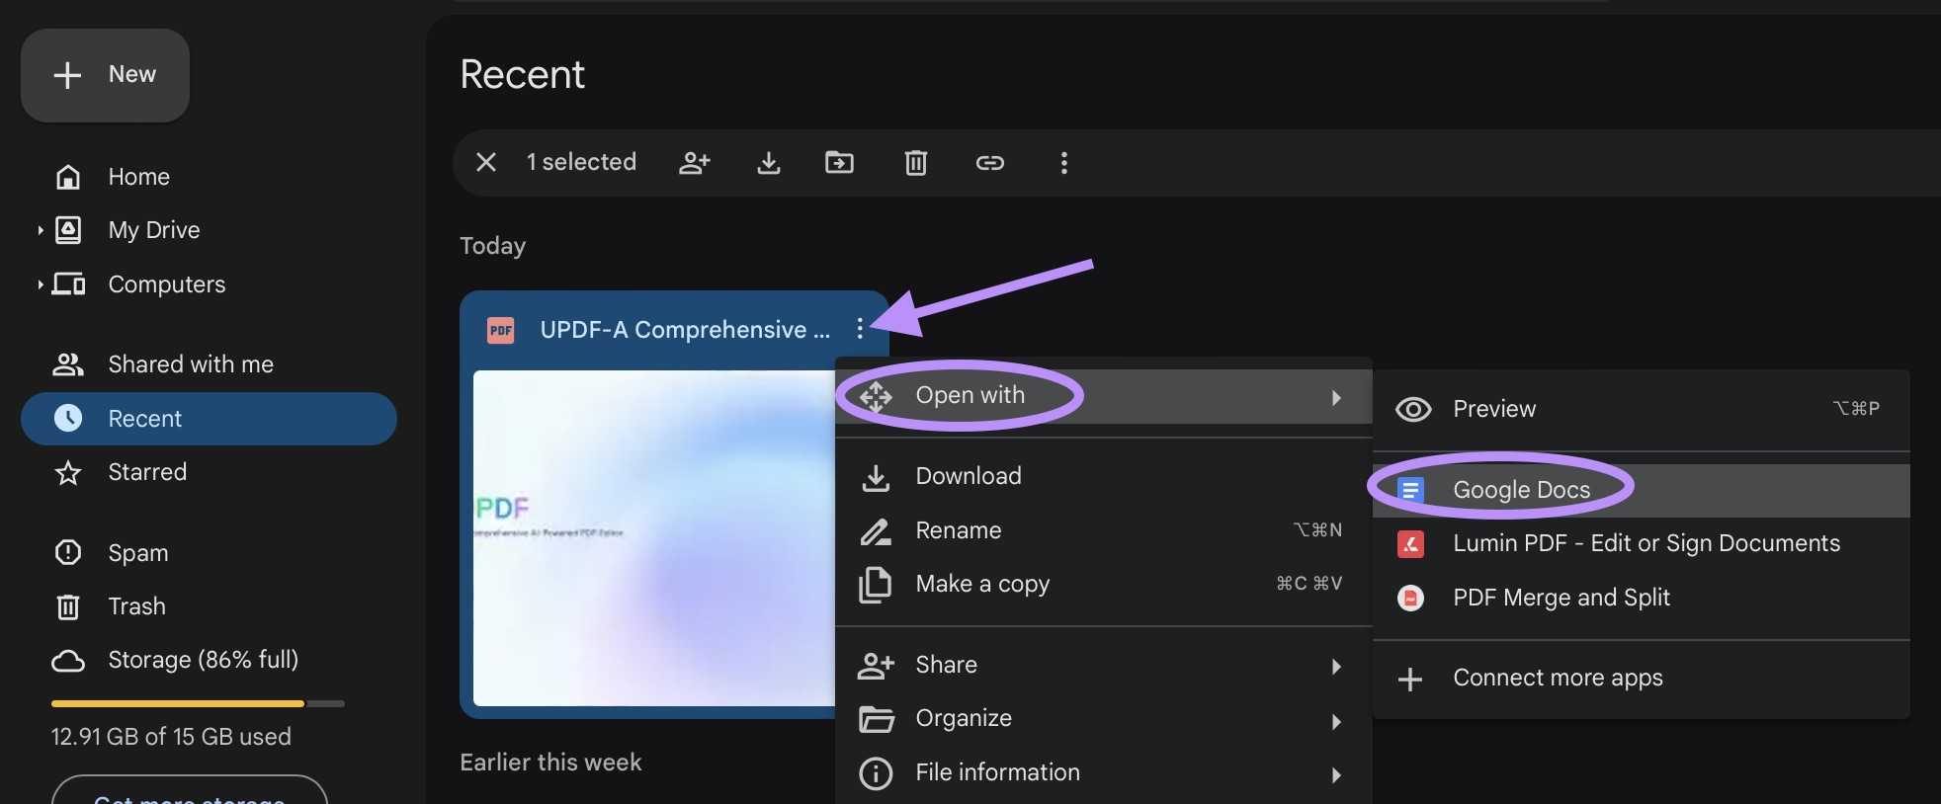Open with PDF Merge and Split
Screen dimensions: 1941x804
tap(1641, 598)
